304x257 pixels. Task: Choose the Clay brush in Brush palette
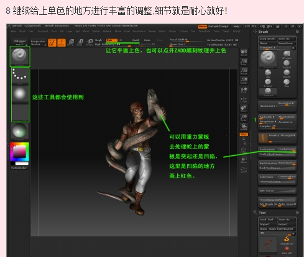268,73
